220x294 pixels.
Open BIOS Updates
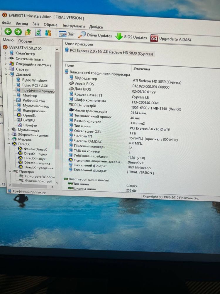131,37
